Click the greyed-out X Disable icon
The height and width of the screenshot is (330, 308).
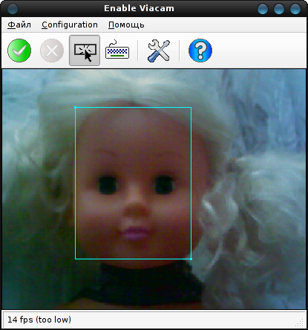pyautogui.click(x=52, y=51)
